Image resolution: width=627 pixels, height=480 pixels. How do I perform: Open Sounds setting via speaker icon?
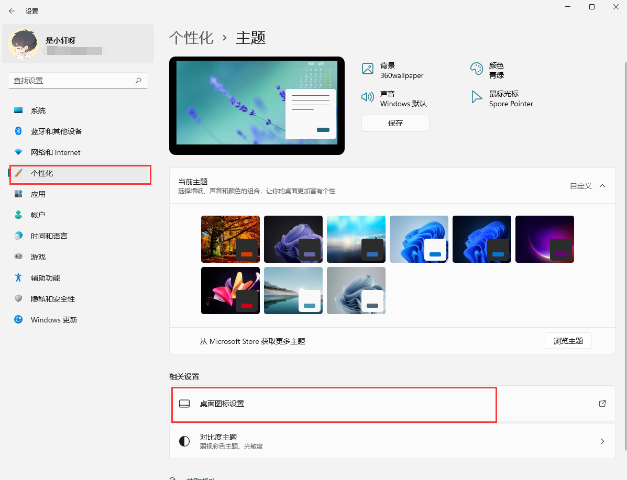pyautogui.click(x=368, y=97)
